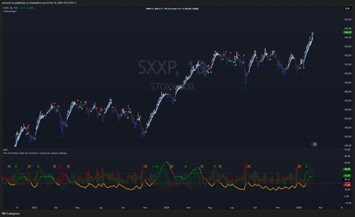Select the ADX indicator legend label
Image resolution: width=355 pixels, height=217 pixels.
point(5,150)
